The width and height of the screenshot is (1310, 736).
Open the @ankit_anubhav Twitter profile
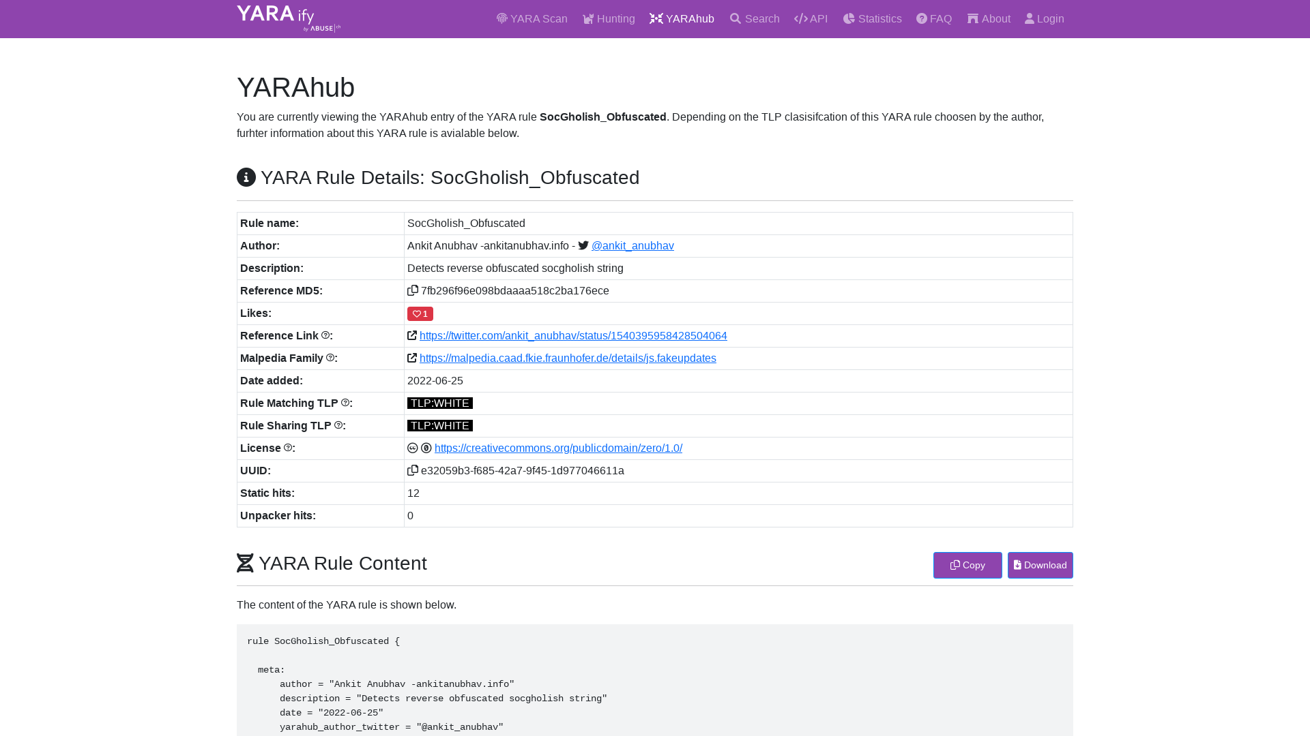pos(632,245)
